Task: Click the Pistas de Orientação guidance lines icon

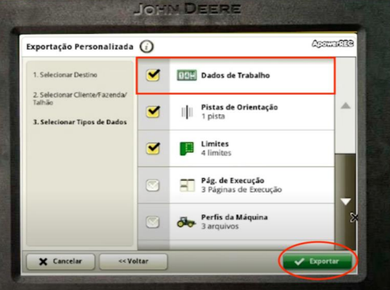Action: pos(187,112)
